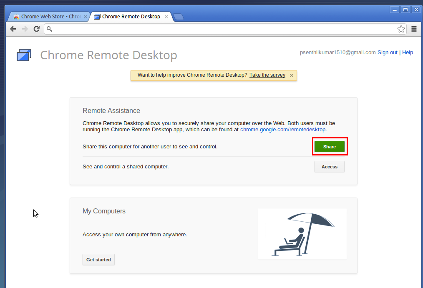This screenshot has height=288, width=423.
Task: Open the Chrome hamburger menu
Action: pos(414,29)
